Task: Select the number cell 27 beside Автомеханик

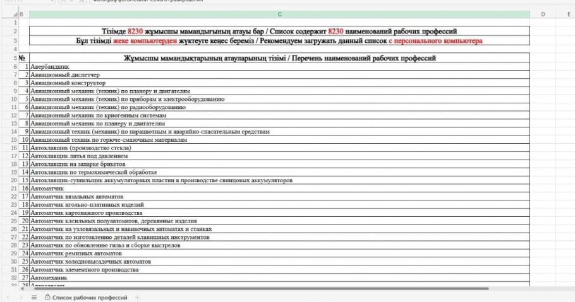Action: 24,278
